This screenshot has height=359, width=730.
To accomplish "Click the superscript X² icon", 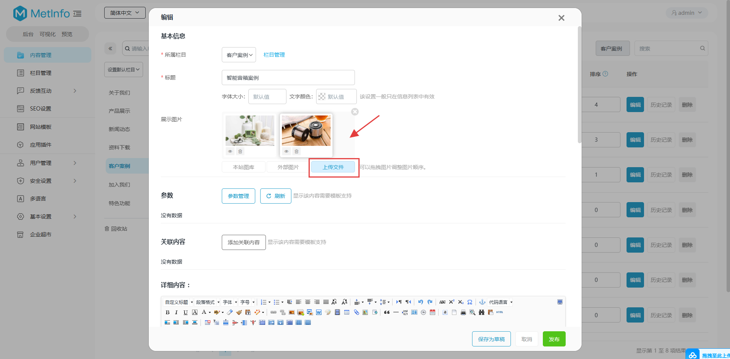I will [452, 302].
